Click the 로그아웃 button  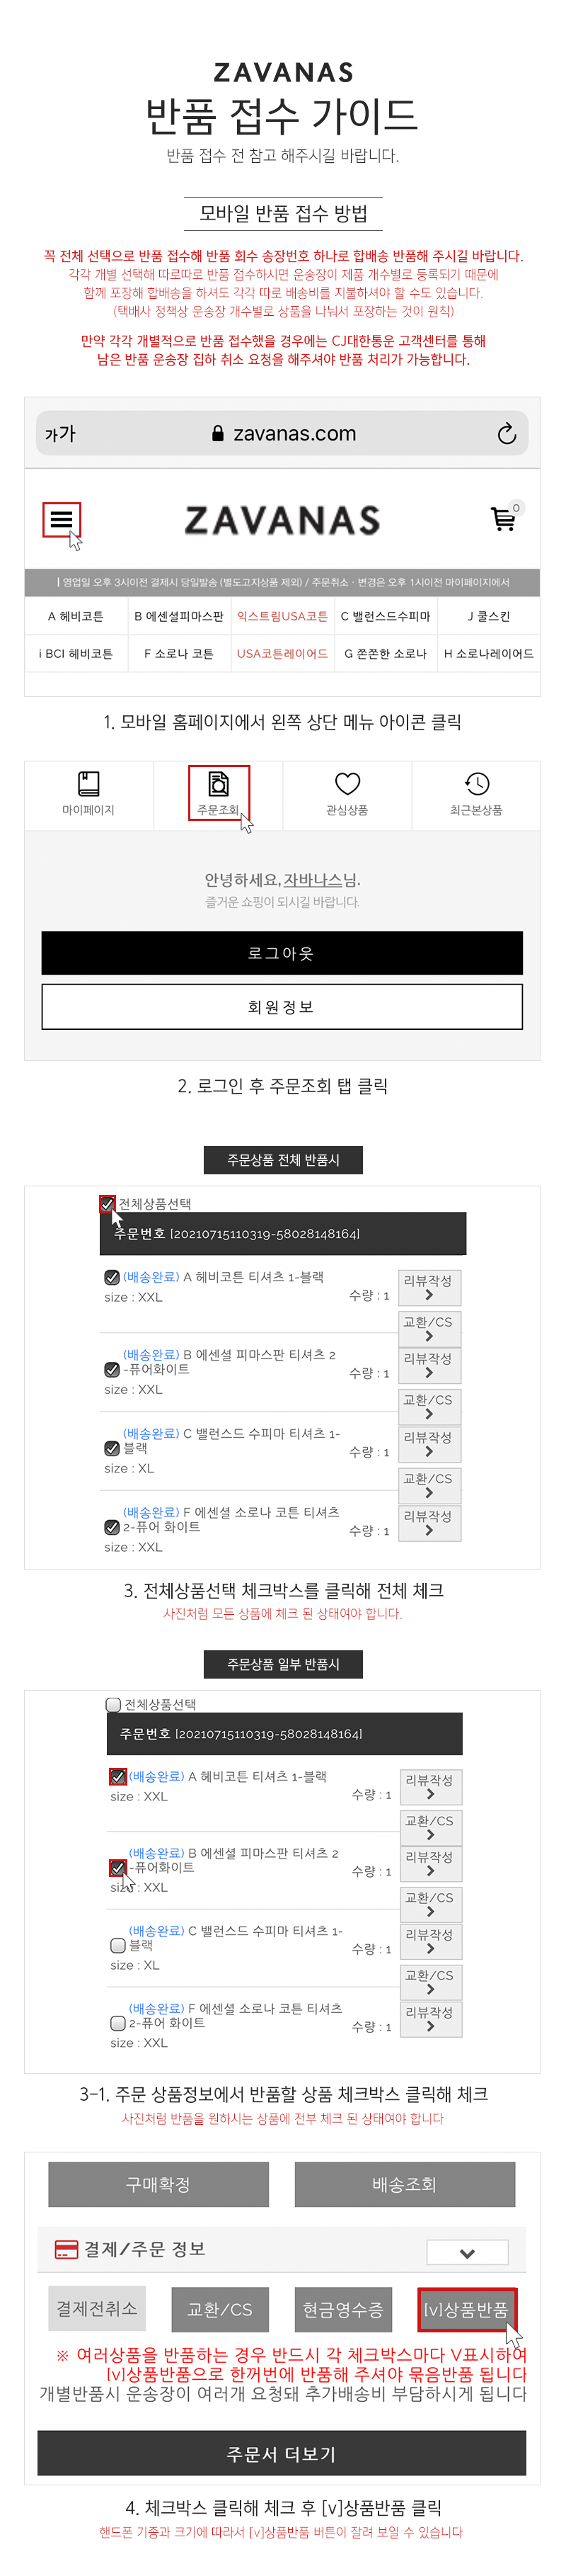(x=282, y=953)
